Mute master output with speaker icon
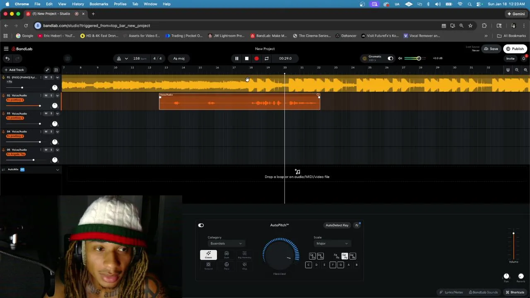This screenshot has height=298, width=530. point(400,58)
